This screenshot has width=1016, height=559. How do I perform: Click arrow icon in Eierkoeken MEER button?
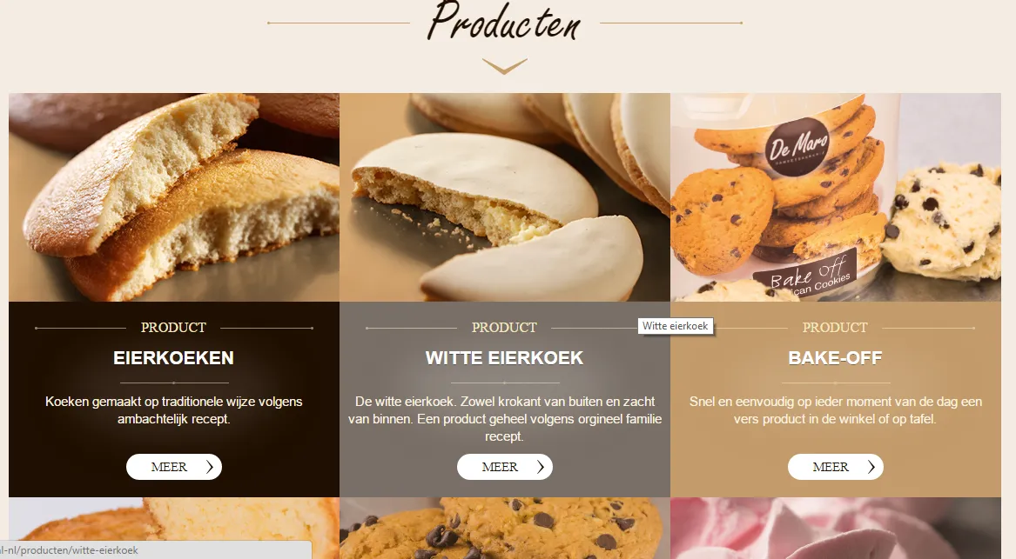pyautogui.click(x=209, y=467)
